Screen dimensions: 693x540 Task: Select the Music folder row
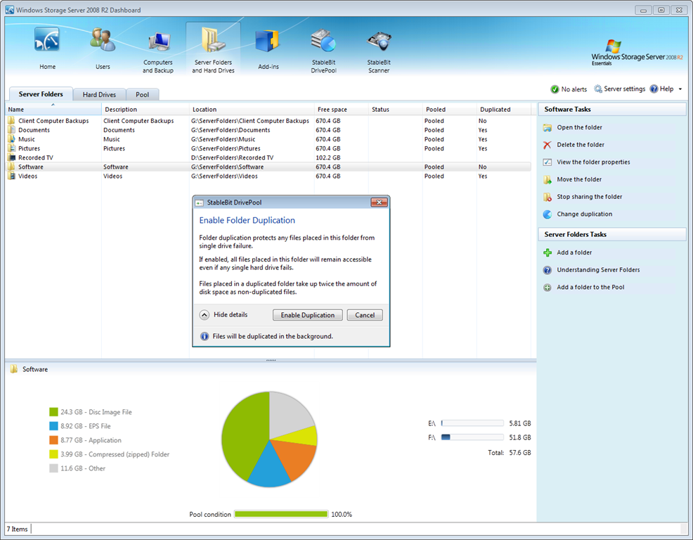click(x=268, y=139)
